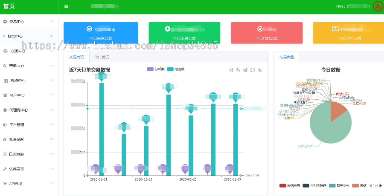Switch chart to bar type icon

click(245, 70)
